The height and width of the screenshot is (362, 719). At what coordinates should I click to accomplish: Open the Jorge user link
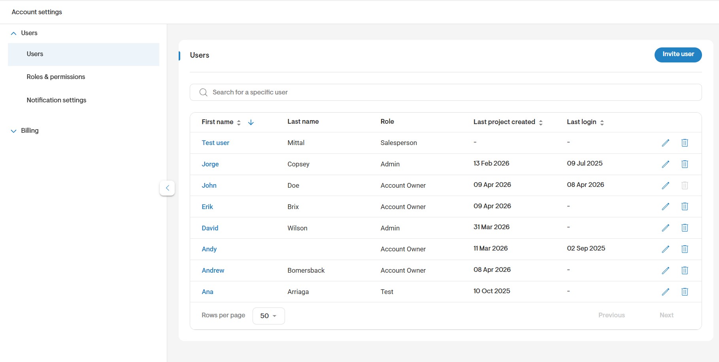(x=210, y=164)
